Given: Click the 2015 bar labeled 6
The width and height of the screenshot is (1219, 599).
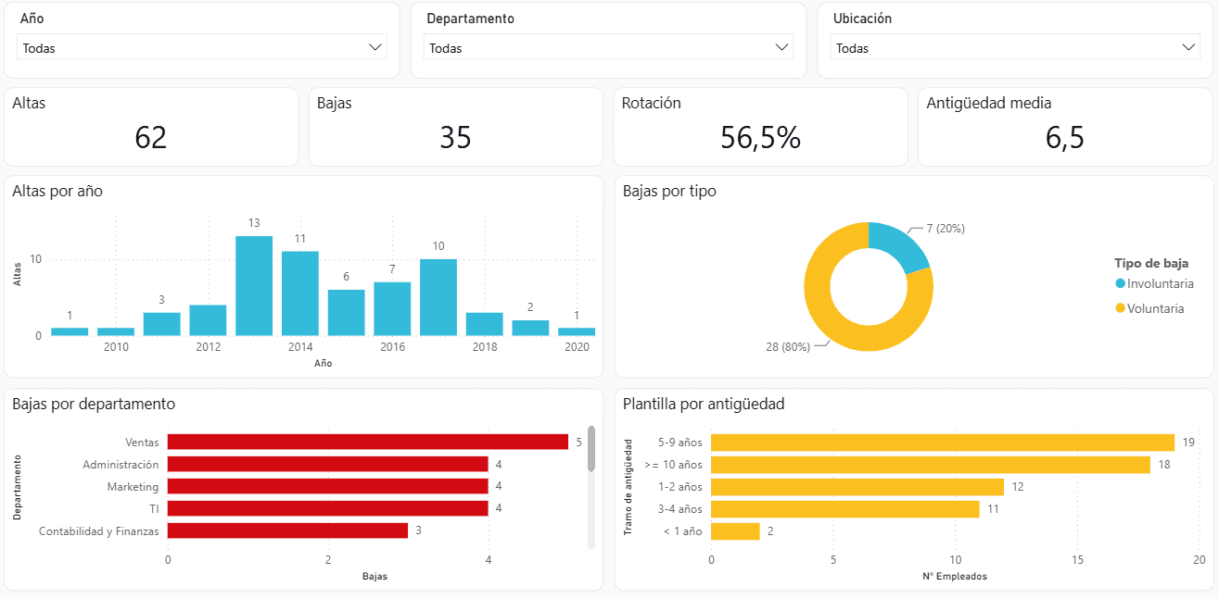Looking at the screenshot, I should click(346, 312).
